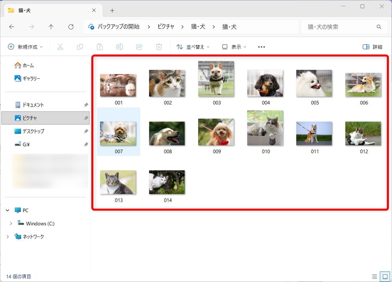Toggle the 詳細 details pane
This screenshot has width=392, height=282.
pyautogui.click(x=372, y=46)
